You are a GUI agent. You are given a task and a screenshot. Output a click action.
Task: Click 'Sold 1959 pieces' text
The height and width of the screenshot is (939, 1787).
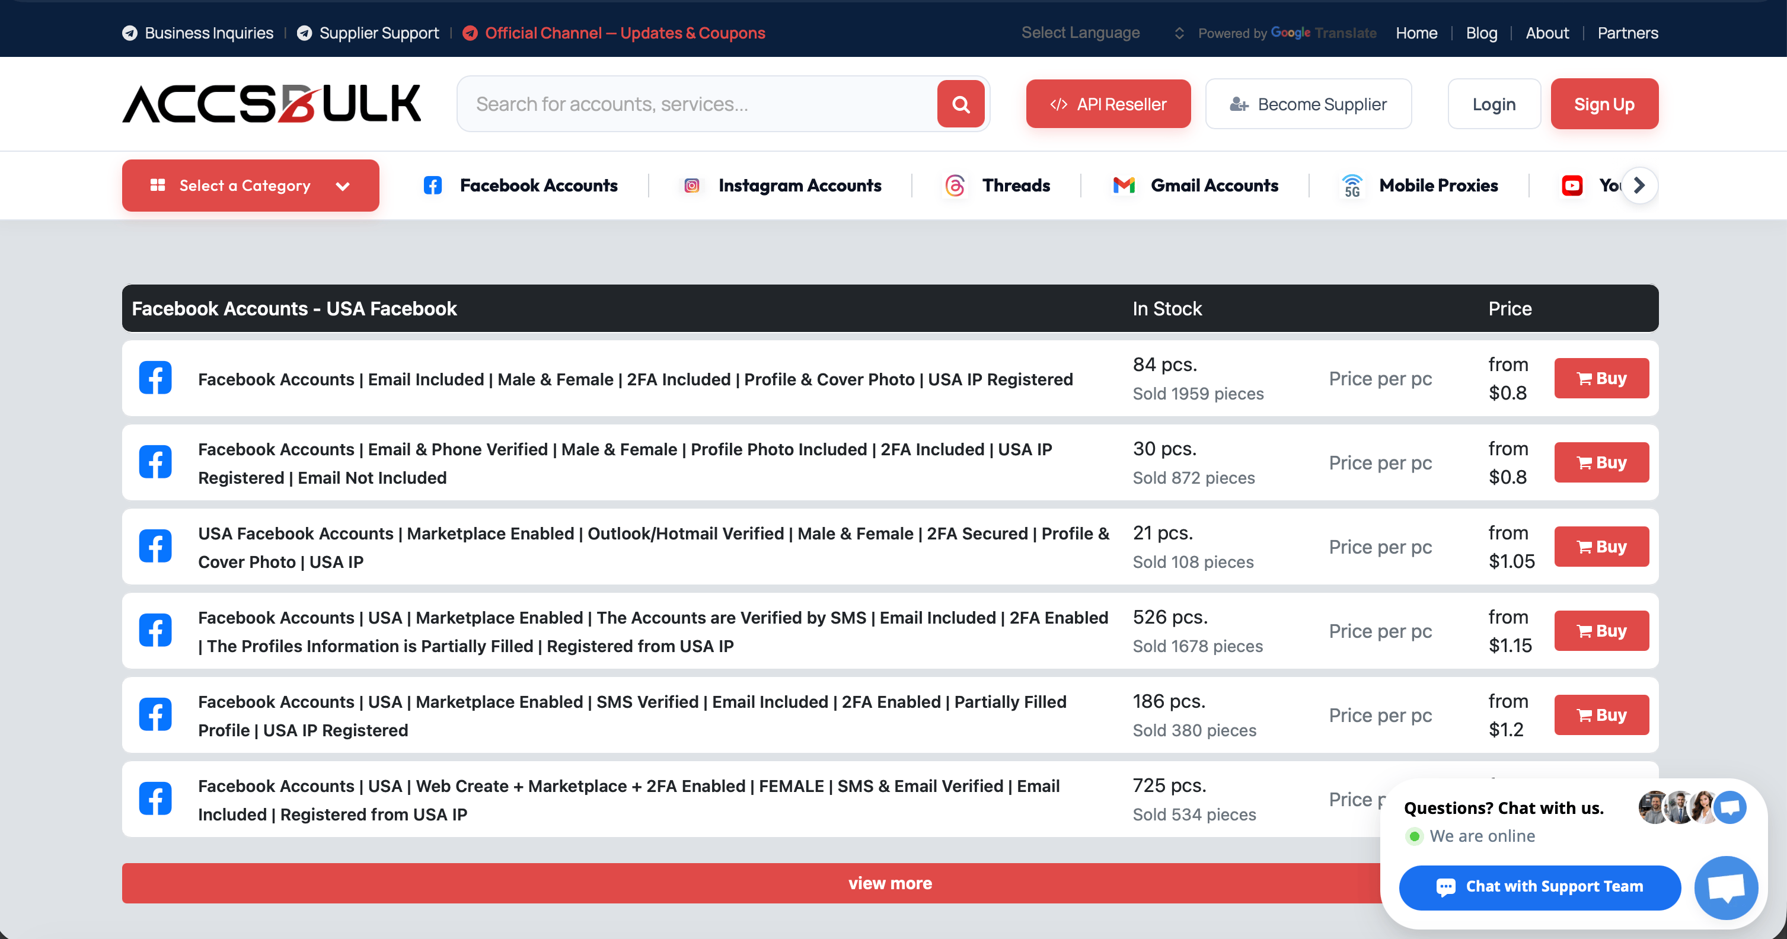[1198, 394]
